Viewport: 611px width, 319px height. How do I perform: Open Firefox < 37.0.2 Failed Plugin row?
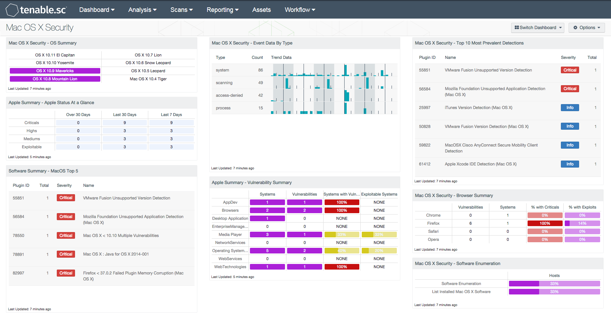[x=102, y=276]
